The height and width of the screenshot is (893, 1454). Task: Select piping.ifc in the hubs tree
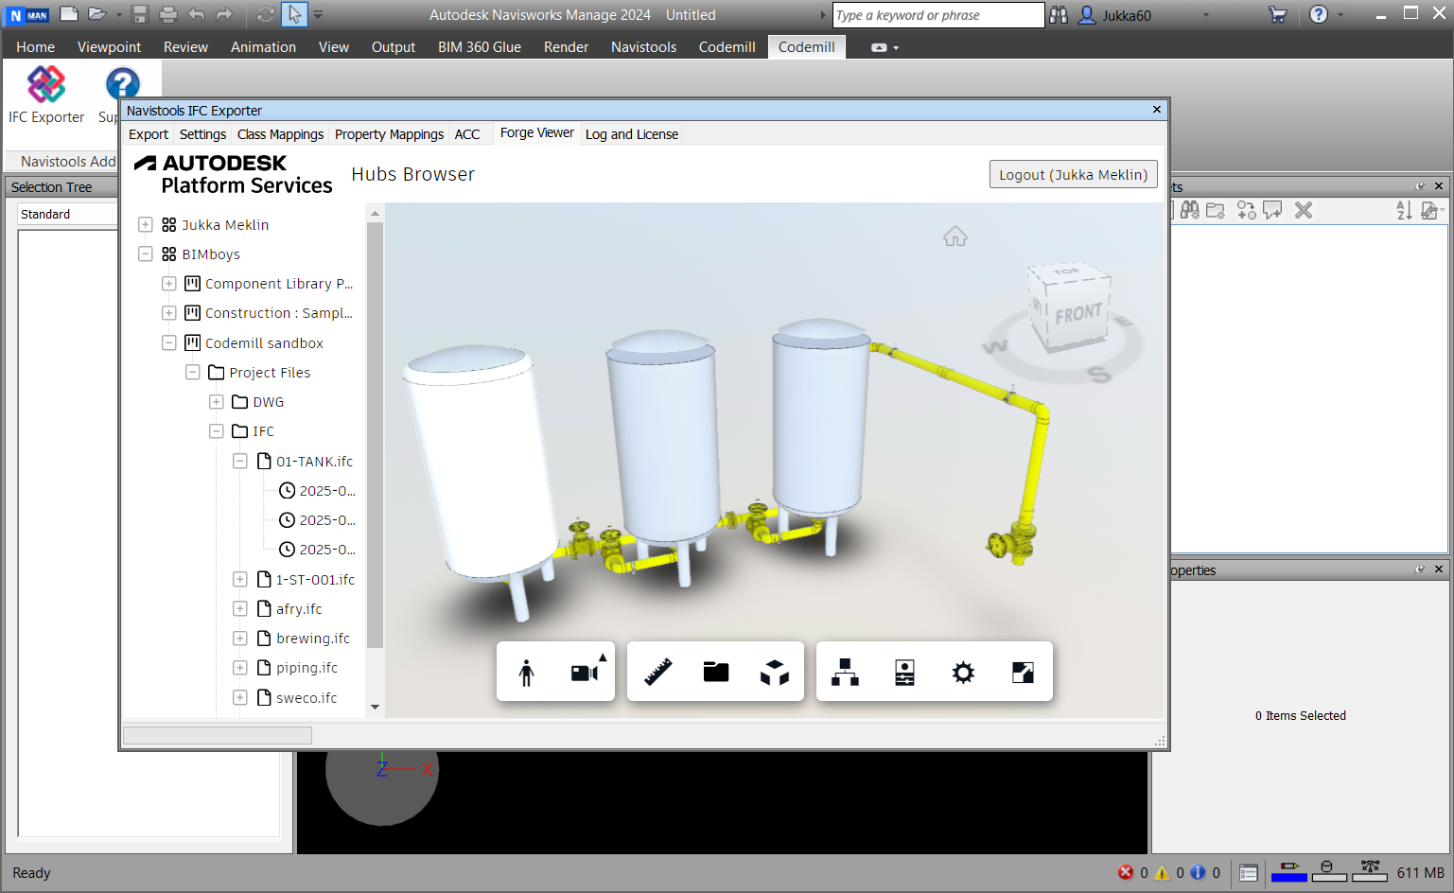point(307,668)
